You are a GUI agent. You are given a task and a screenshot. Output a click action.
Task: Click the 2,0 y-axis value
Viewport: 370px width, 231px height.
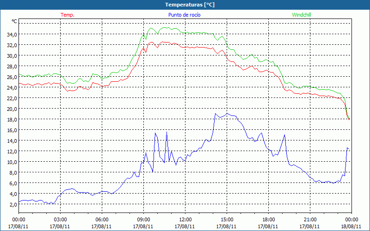(x=13, y=204)
